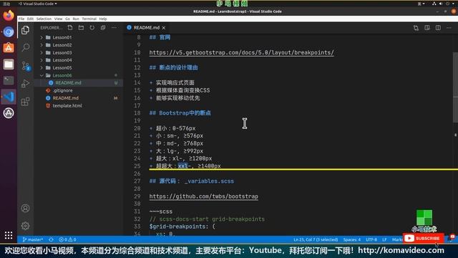Viewport: 458px width, 258px height.
Task: Click the master branch indicator
Action: coord(33,239)
